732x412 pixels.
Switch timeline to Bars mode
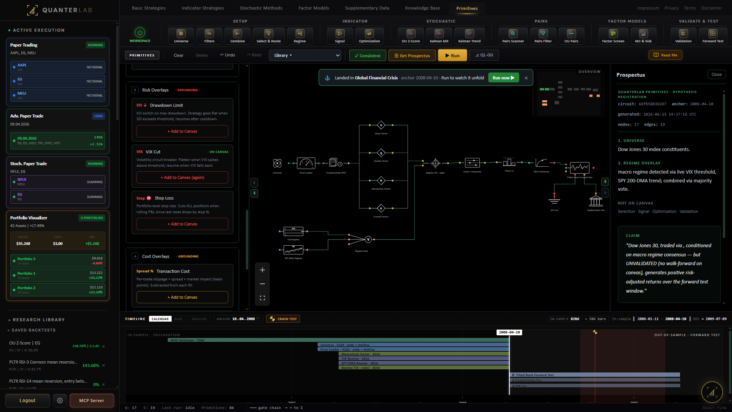[178, 319]
